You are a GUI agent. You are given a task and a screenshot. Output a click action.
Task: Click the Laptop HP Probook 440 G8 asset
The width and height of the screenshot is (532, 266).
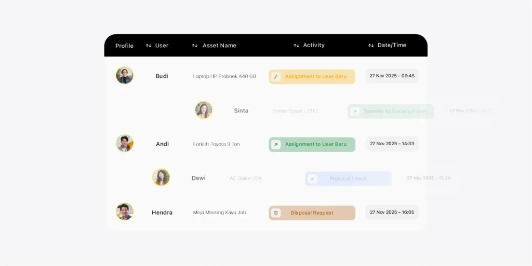click(224, 76)
